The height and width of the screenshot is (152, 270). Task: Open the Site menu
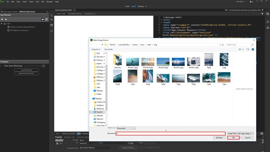(43, 2)
